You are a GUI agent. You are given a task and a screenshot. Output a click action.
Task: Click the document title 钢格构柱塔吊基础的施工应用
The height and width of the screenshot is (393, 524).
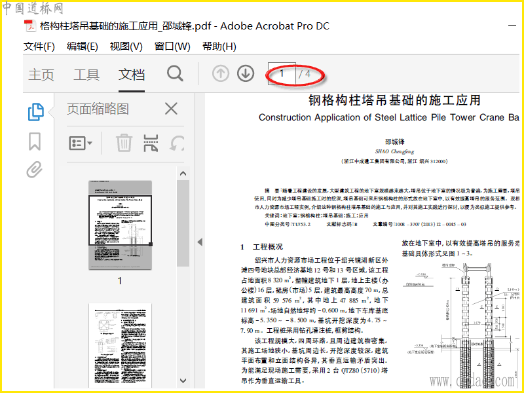(x=395, y=100)
